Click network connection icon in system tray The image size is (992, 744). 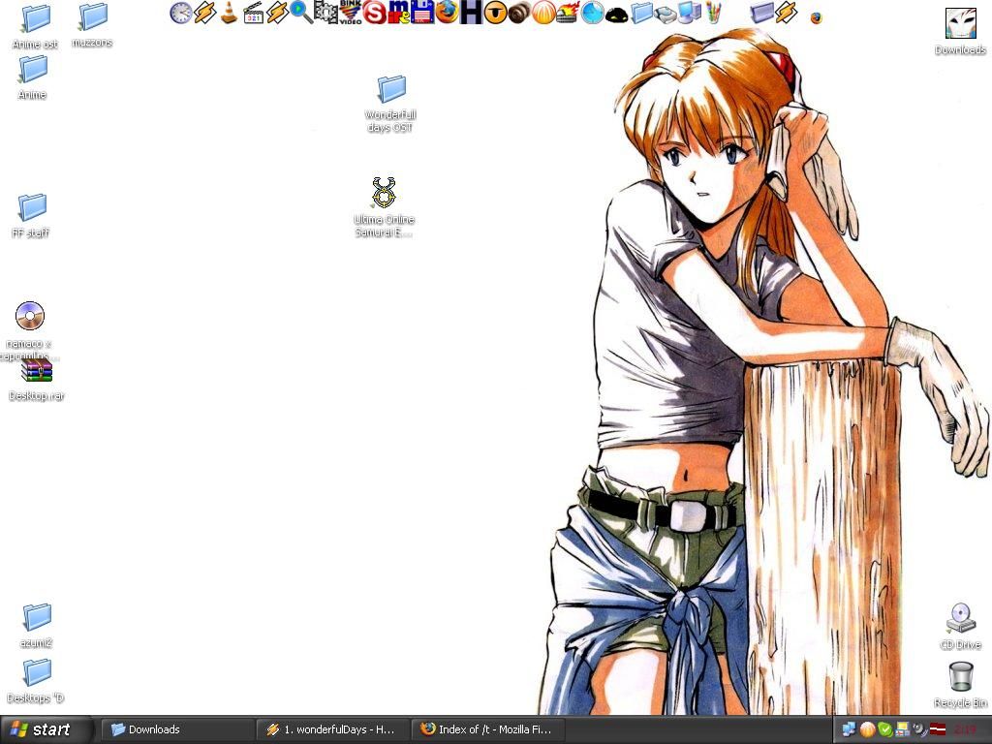849,730
